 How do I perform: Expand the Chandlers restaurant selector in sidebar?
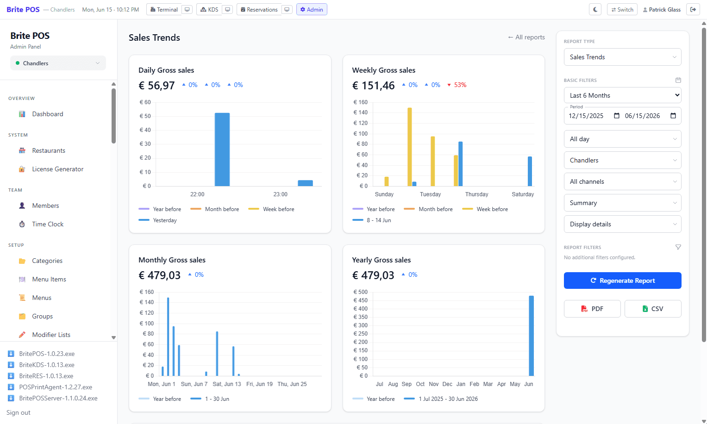coord(58,63)
